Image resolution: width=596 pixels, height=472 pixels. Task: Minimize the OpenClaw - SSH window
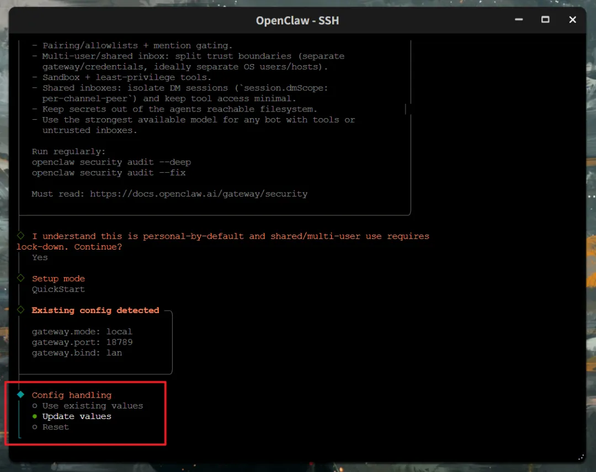coord(519,20)
